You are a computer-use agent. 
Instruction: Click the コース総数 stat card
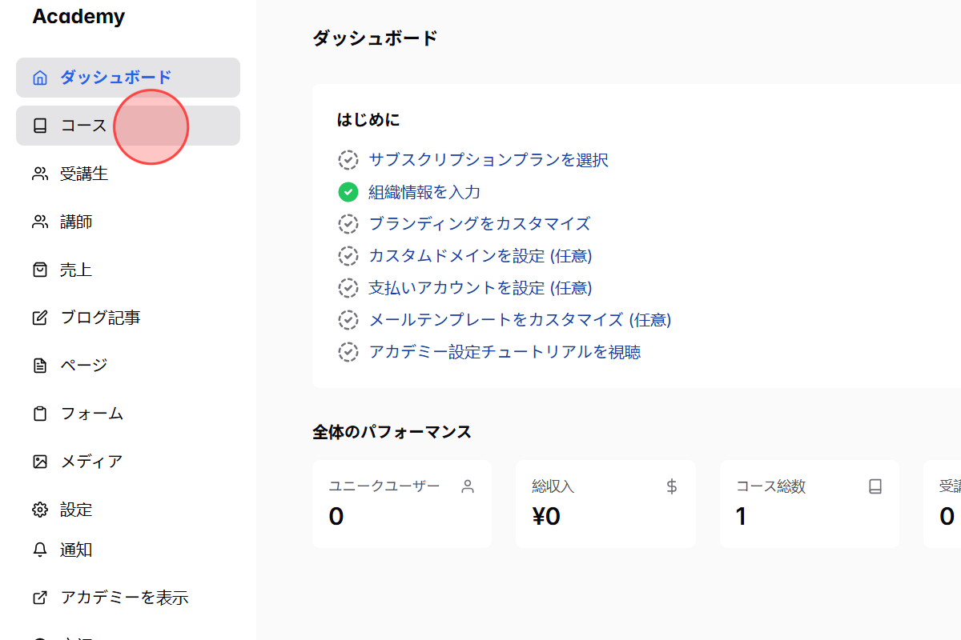[x=809, y=503]
